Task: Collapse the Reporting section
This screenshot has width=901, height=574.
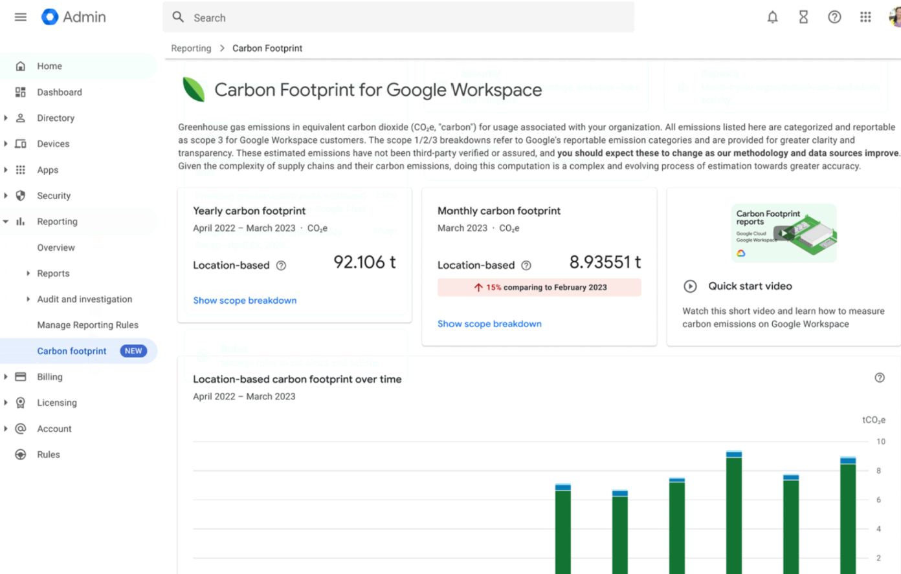Action: click(x=6, y=221)
